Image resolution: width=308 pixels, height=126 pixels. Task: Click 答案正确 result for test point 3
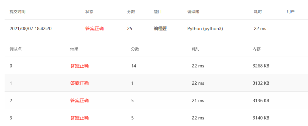coord(80,118)
